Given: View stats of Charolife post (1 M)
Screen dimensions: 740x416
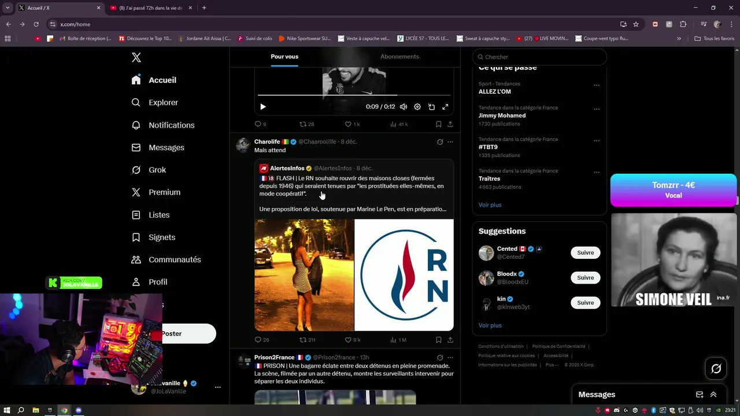Looking at the screenshot, I should [398, 340].
